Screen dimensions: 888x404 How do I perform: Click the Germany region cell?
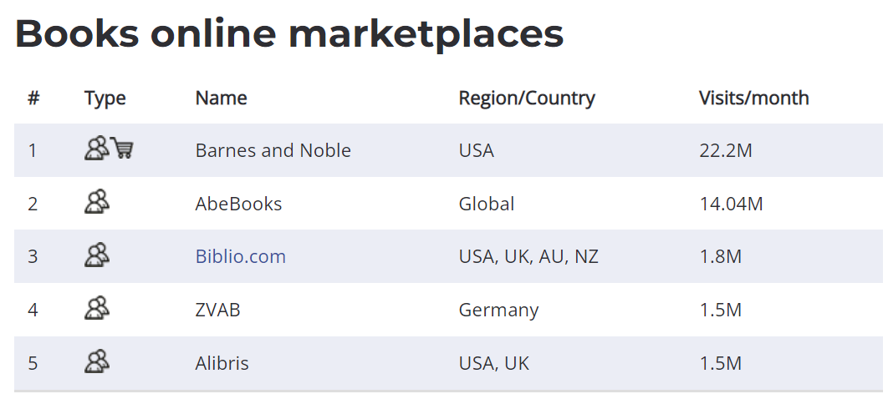coord(498,311)
